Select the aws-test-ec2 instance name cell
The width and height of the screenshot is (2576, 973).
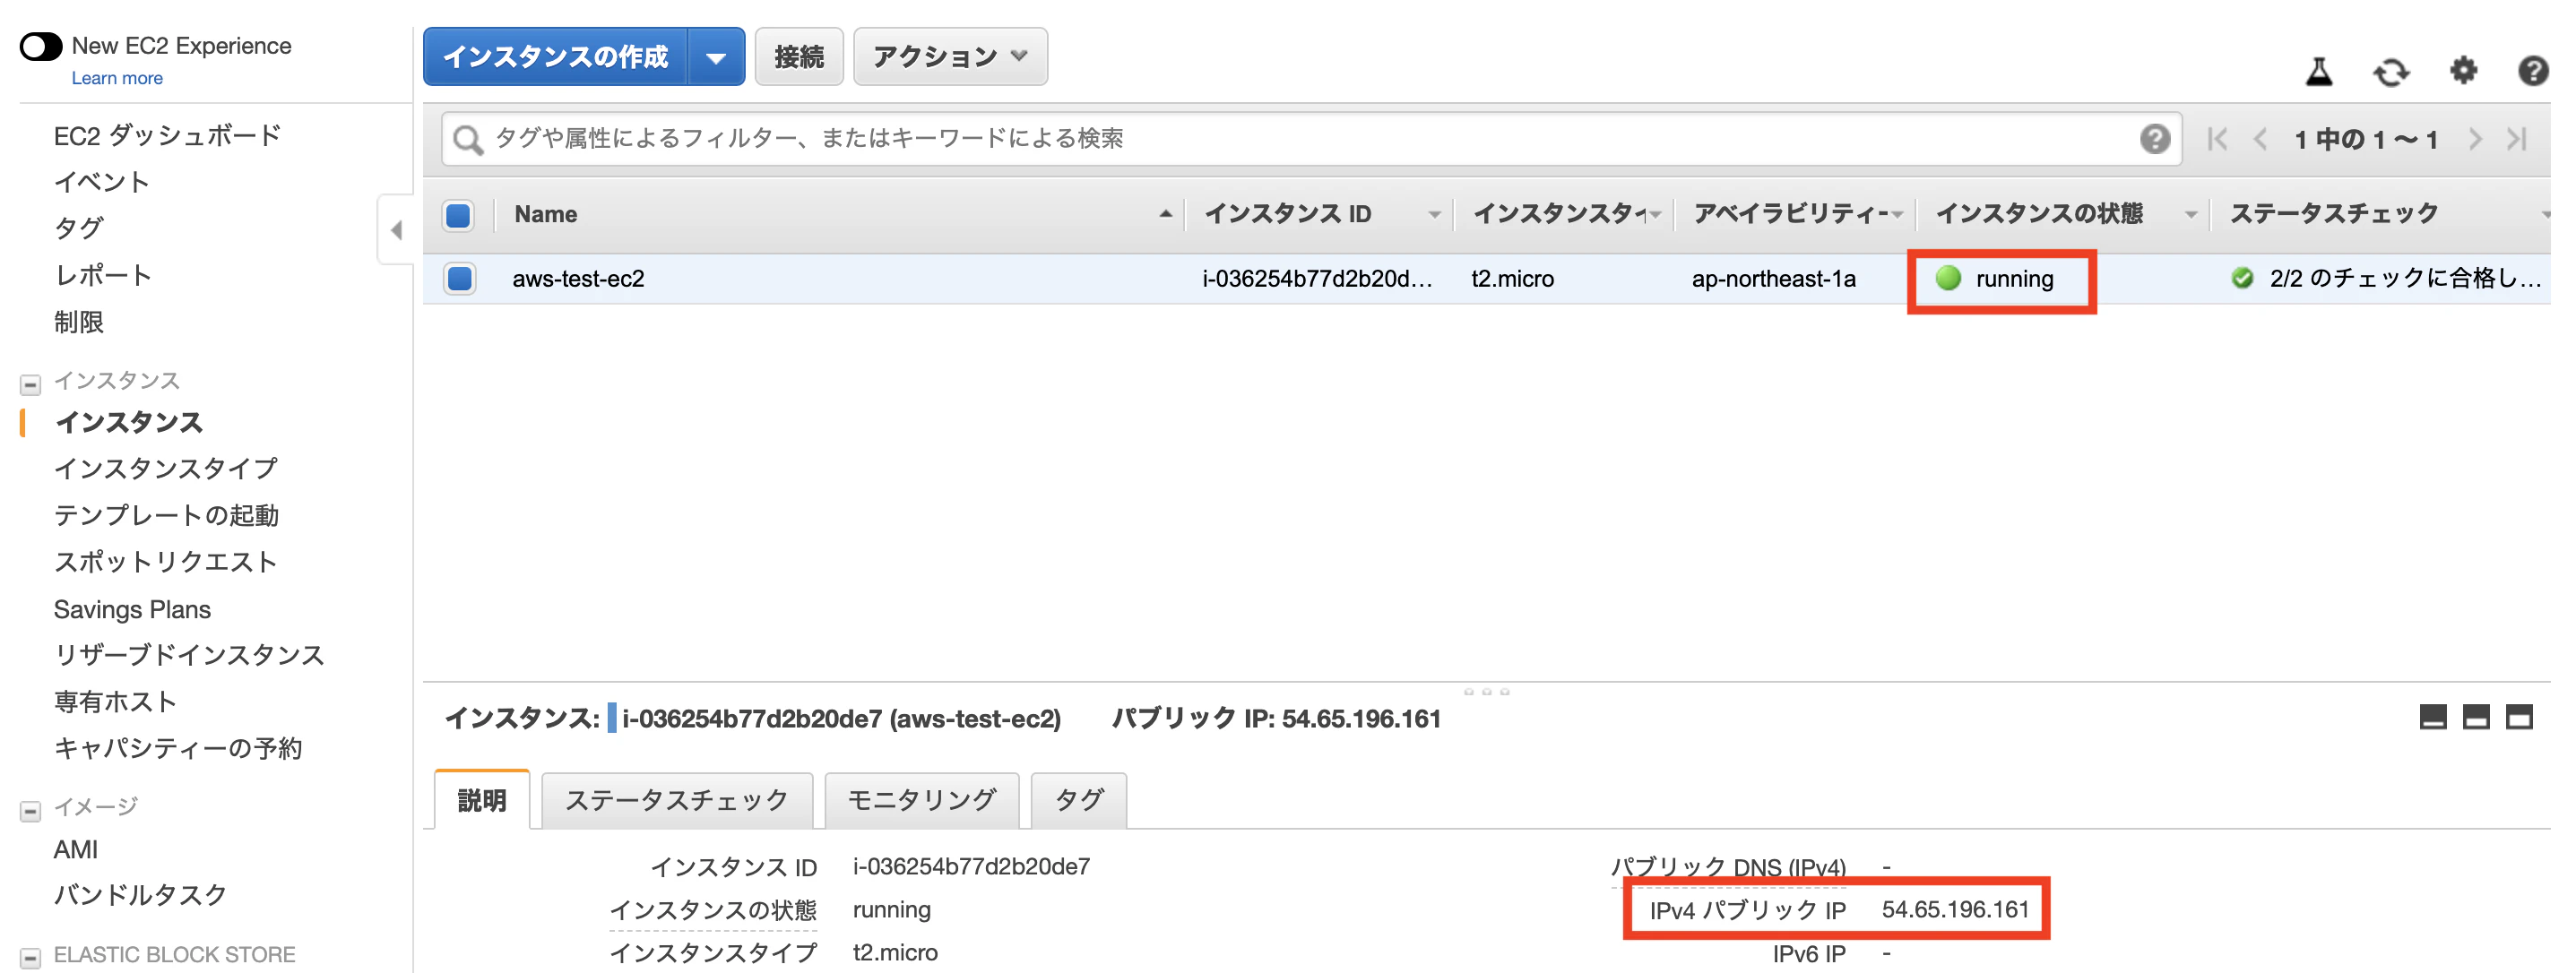[578, 279]
